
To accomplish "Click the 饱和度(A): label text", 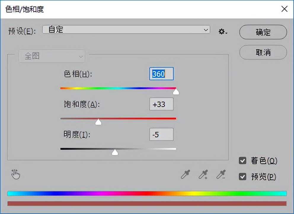I will (82, 104).
